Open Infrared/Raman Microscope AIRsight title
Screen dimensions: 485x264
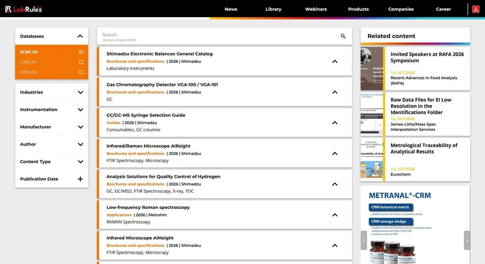pyautogui.click(x=148, y=146)
